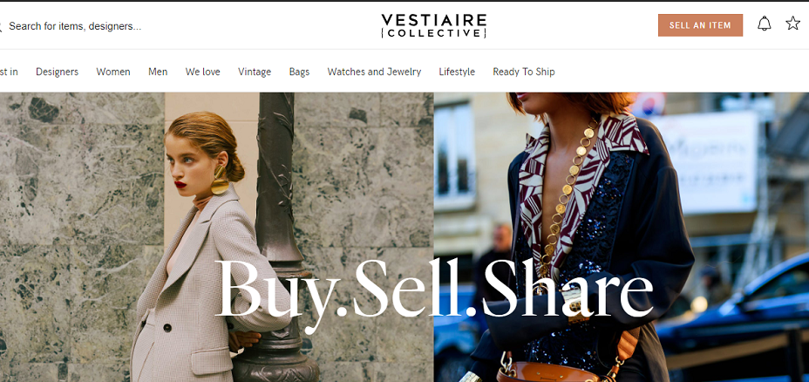Open favorites via the star icon
The width and height of the screenshot is (809, 382).
click(792, 24)
